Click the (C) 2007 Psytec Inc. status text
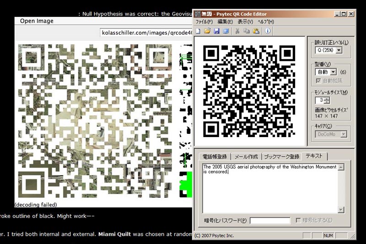This screenshot has height=244, width=366. pyautogui.click(x=214, y=236)
